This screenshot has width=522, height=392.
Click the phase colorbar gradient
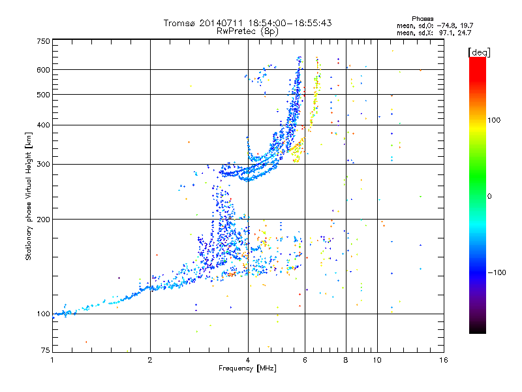point(478,195)
